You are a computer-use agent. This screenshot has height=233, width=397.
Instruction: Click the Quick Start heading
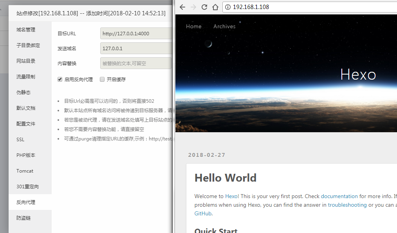pos(216,231)
